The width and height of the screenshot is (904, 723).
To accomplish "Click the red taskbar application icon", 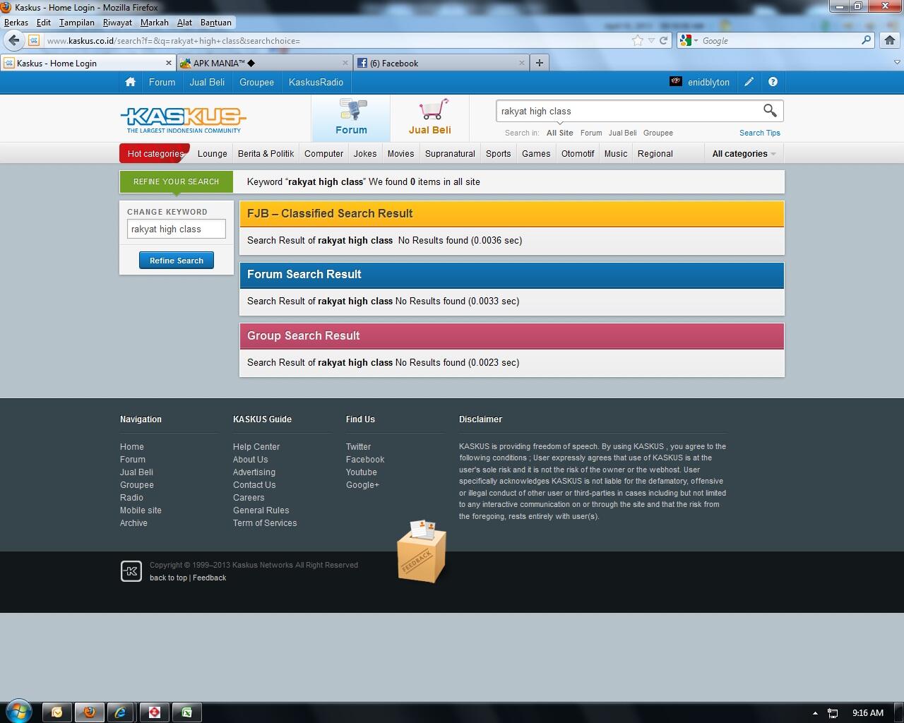I will [155, 712].
